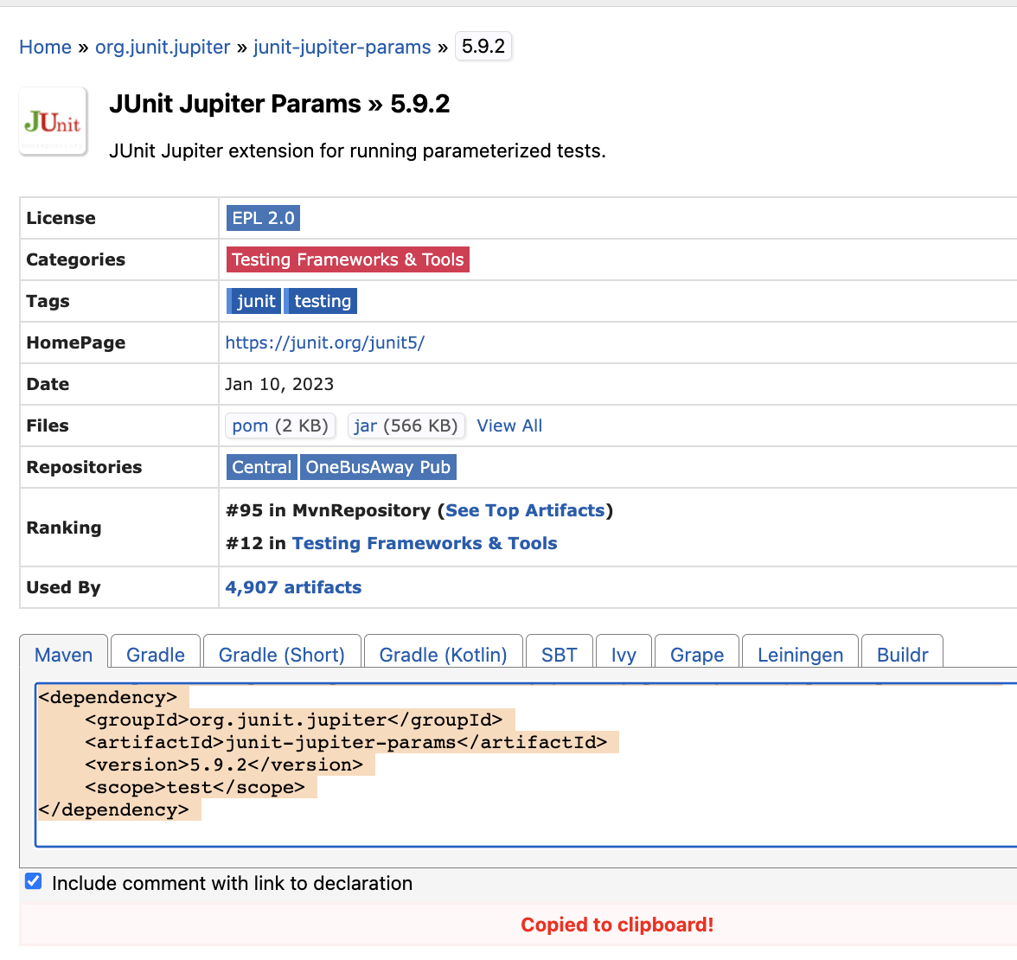
Task: Open org.junit.jupiter breadcrumb link
Action: pyautogui.click(x=163, y=47)
